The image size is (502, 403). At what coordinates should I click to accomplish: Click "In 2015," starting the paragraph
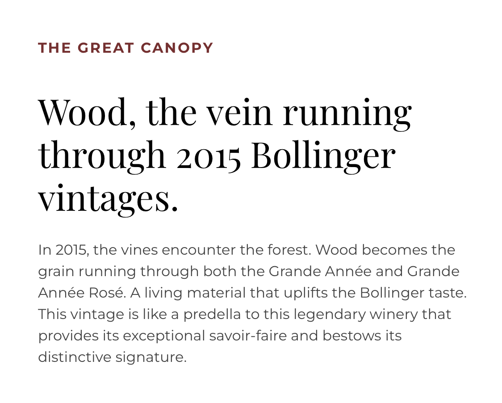[x=63, y=250]
